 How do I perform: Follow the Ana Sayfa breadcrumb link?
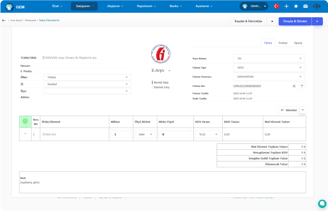click(x=16, y=20)
